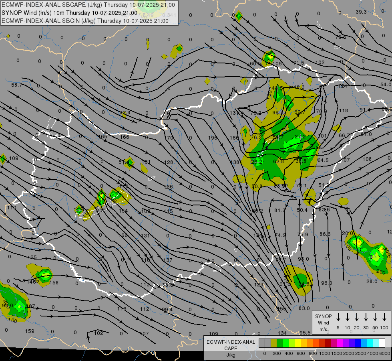This screenshot has height=361, width=392.
Task: Click the SYNOP Wind 10m title line
Action: coord(69,13)
